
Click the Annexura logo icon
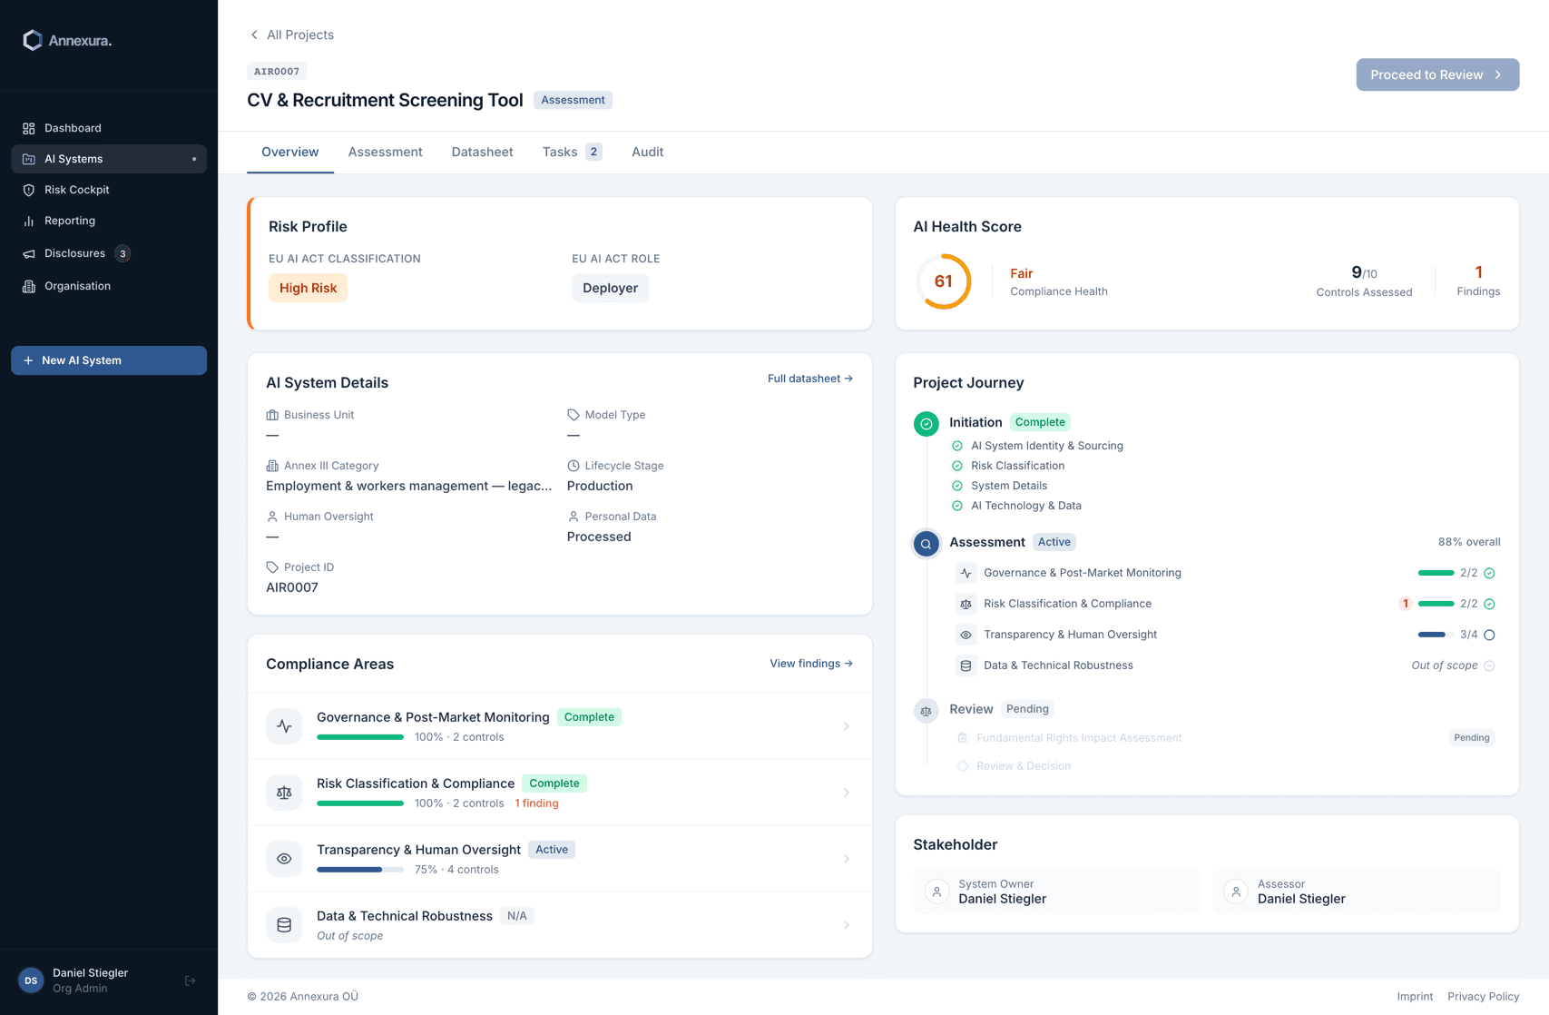pyautogui.click(x=33, y=40)
